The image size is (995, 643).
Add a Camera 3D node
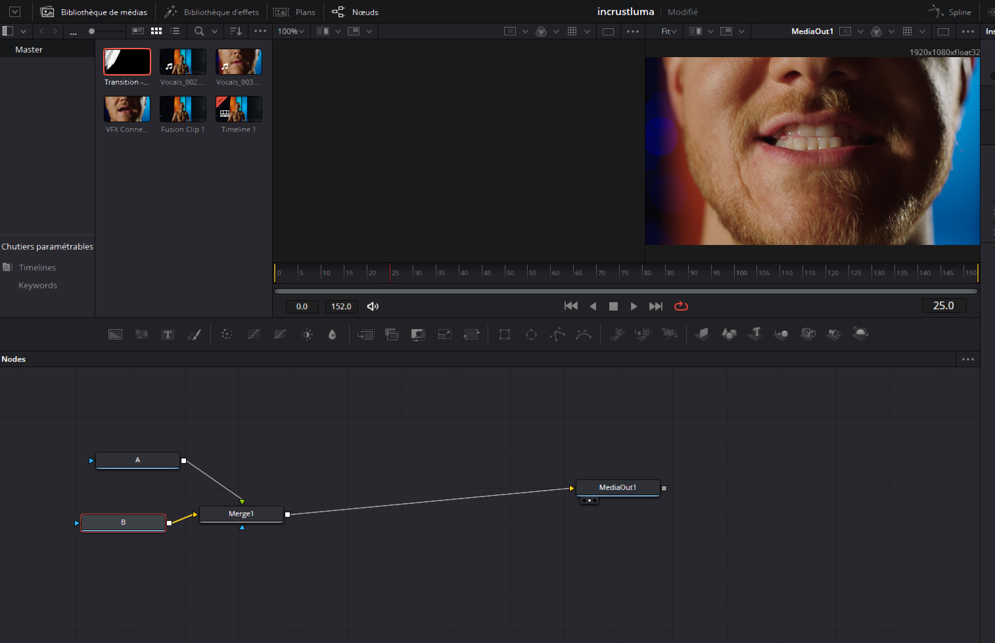pos(808,334)
